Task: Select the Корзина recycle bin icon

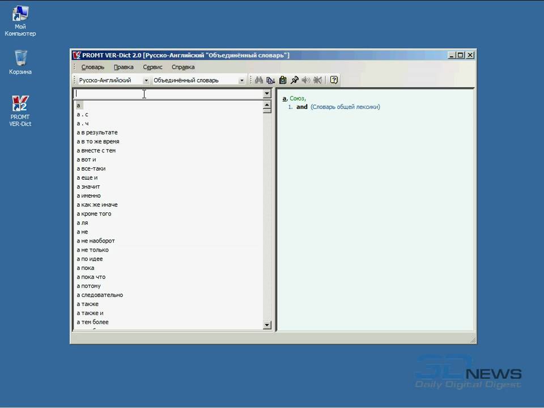Action: (20, 62)
